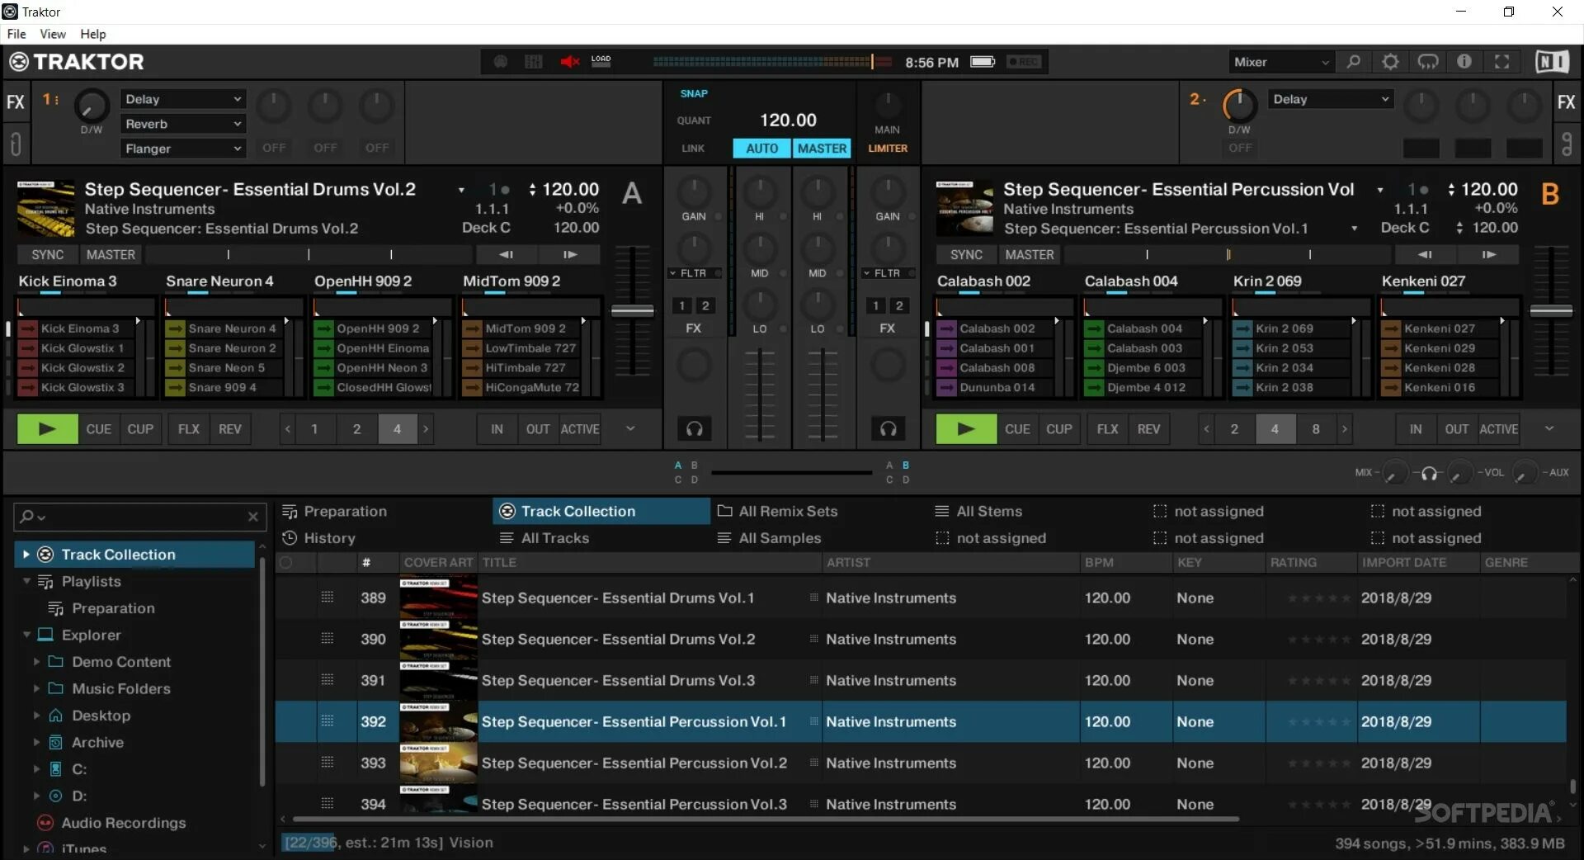1584x860 pixels.
Task: Expand the Demo Content folder
Action: [36, 662]
